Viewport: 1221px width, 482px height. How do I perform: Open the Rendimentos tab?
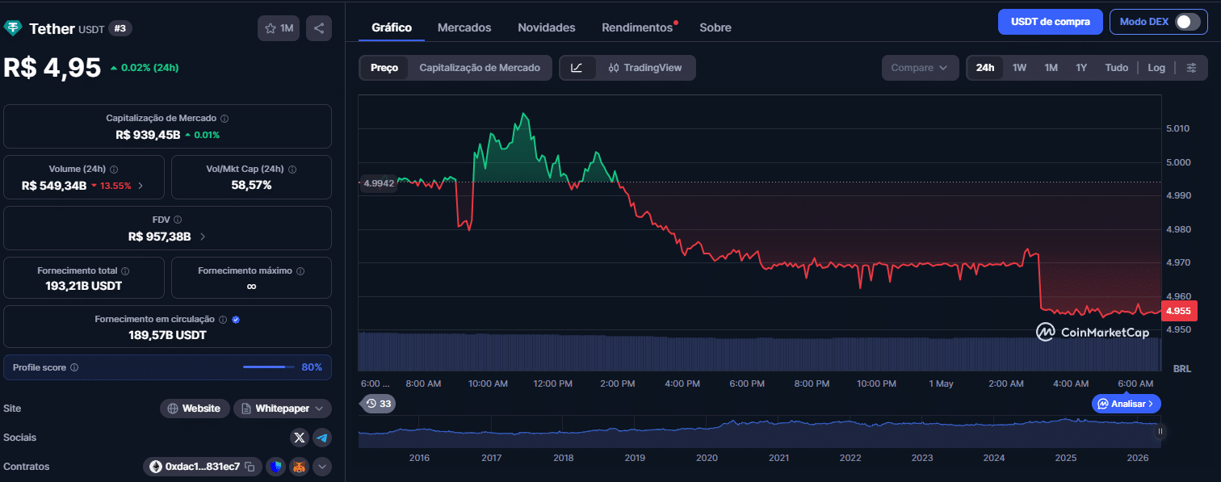(x=638, y=27)
